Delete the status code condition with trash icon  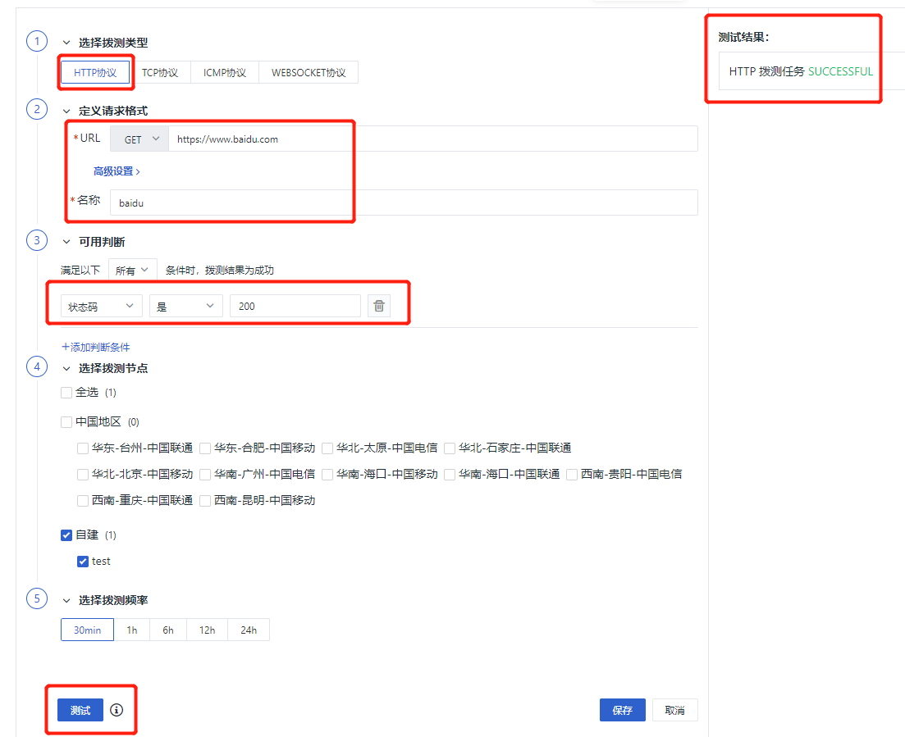378,306
